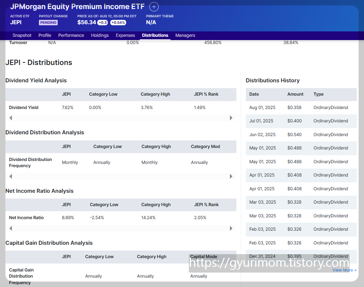Click the $0.400 distribution amount
364x287 pixels.
pyautogui.click(x=294, y=121)
